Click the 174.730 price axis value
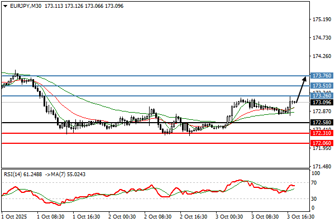 320,38
